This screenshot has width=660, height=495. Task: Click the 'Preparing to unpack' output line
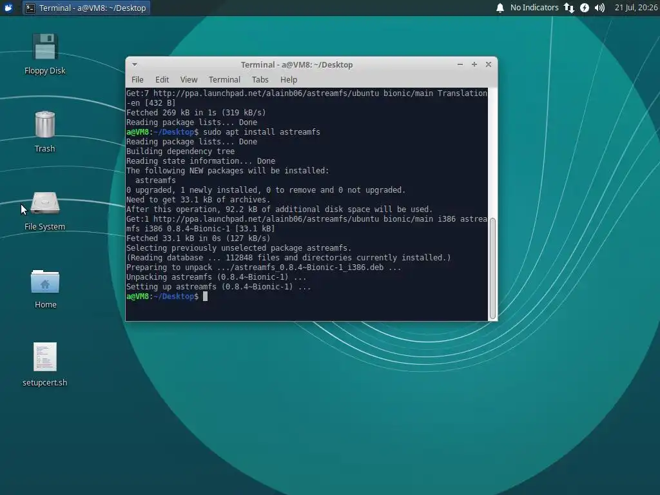click(264, 267)
